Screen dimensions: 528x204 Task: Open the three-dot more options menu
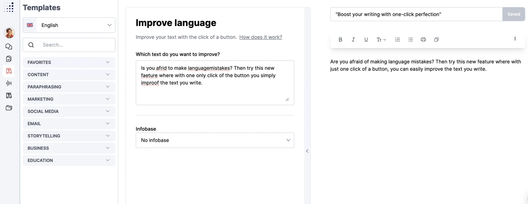(515, 39)
